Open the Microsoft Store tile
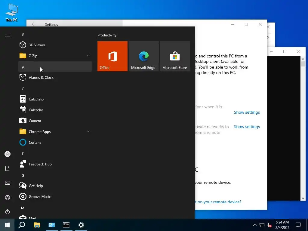This screenshot has height=231, width=308. coord(175,56)
